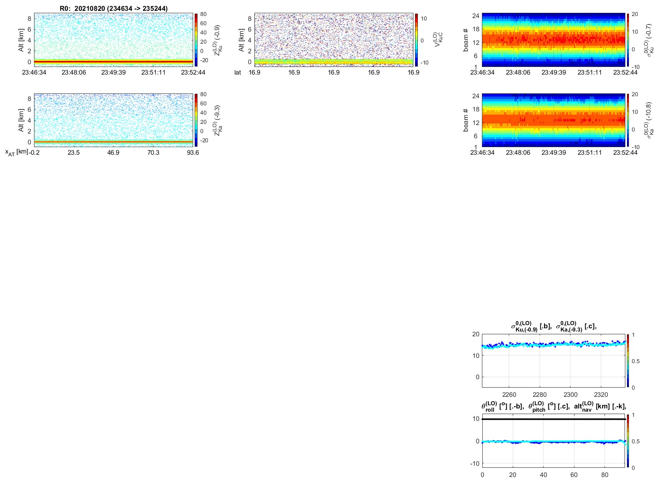The width and height of the screenshot is (661, 481).
Task: Click the roll/pitch/alt plot title
Action: coord(554,406)
